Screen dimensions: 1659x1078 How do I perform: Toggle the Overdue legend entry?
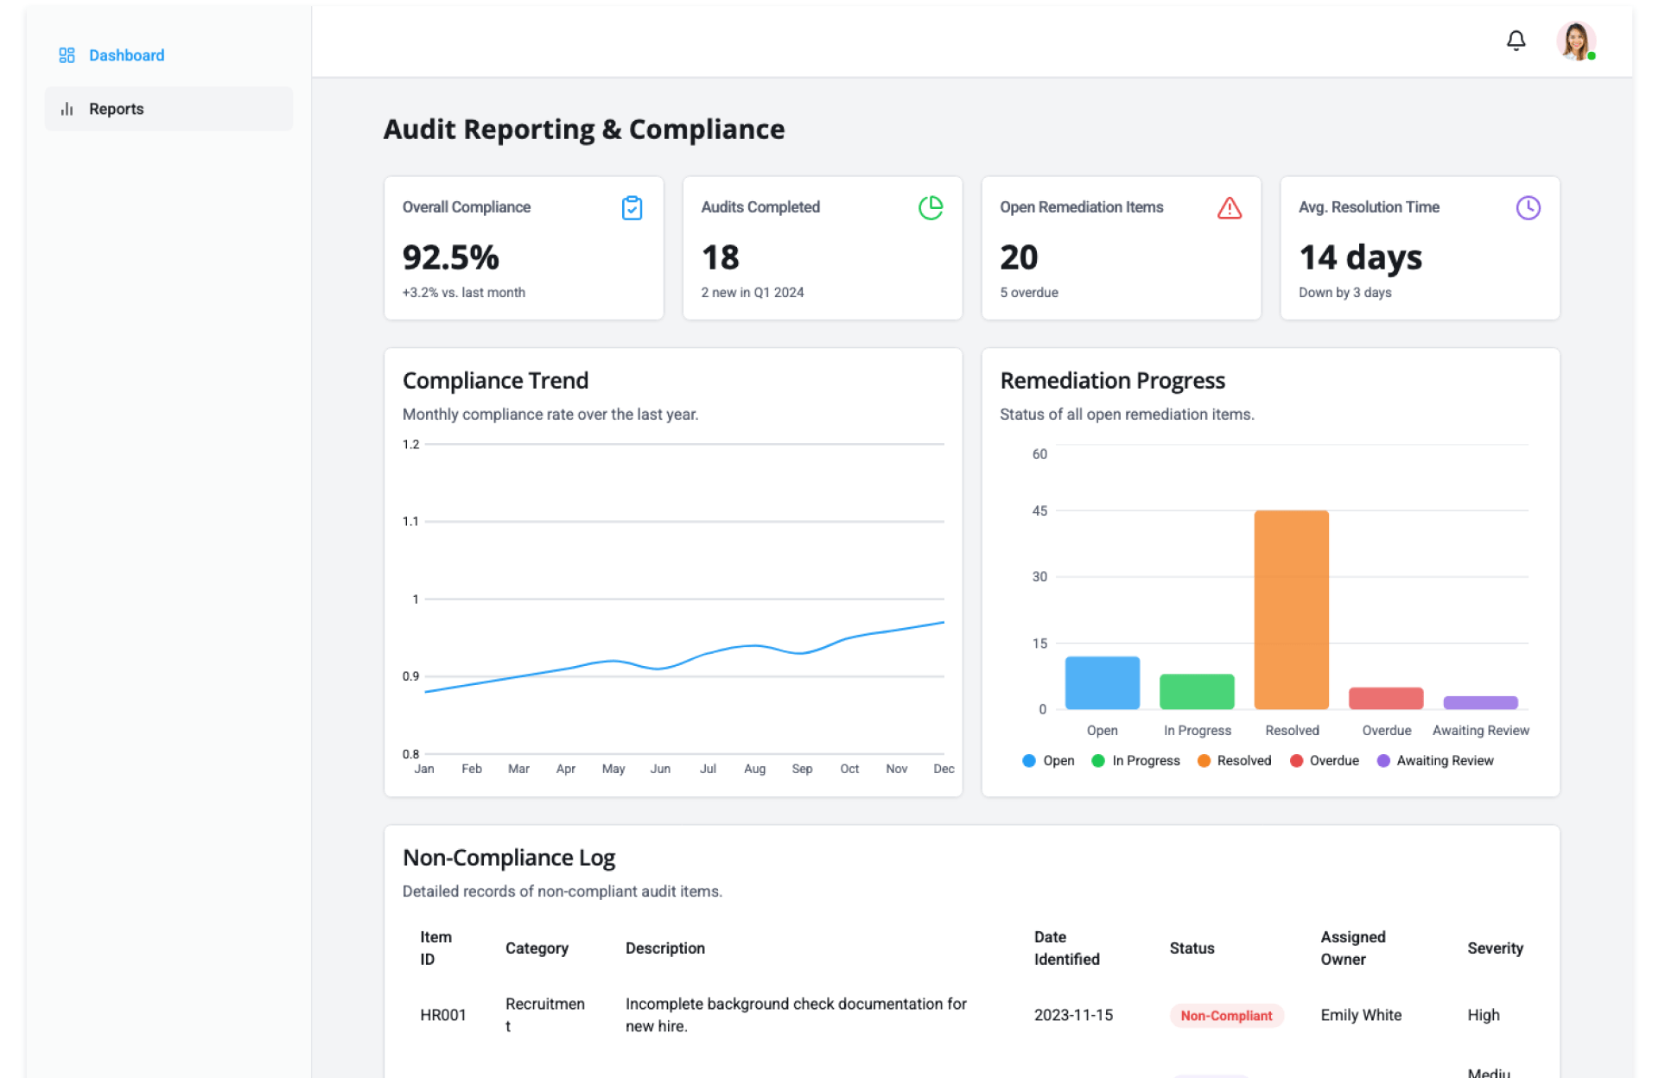pyautogui.click(x=1324, y=761)
